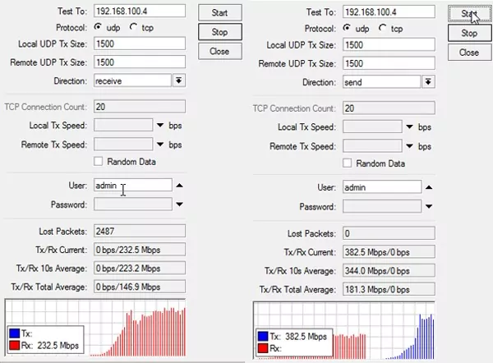Click Tx/Rx Total Average value 0 bps/146.9 Mbps
The image size is (493, 363).
click(140, 287)
